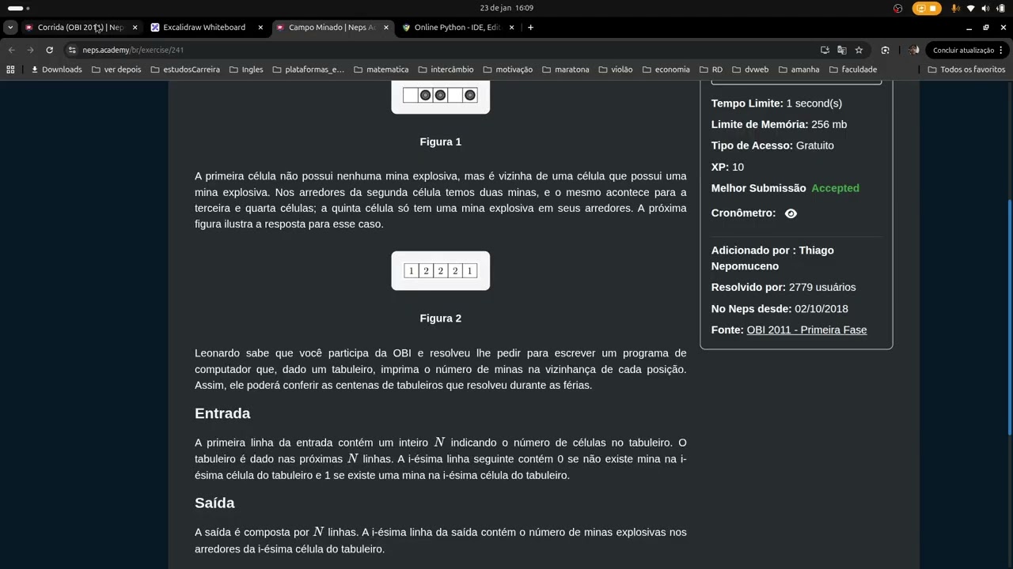1013x569 pixels.
Task: Open the Downloads bookmark
Action: coord(56,70)
